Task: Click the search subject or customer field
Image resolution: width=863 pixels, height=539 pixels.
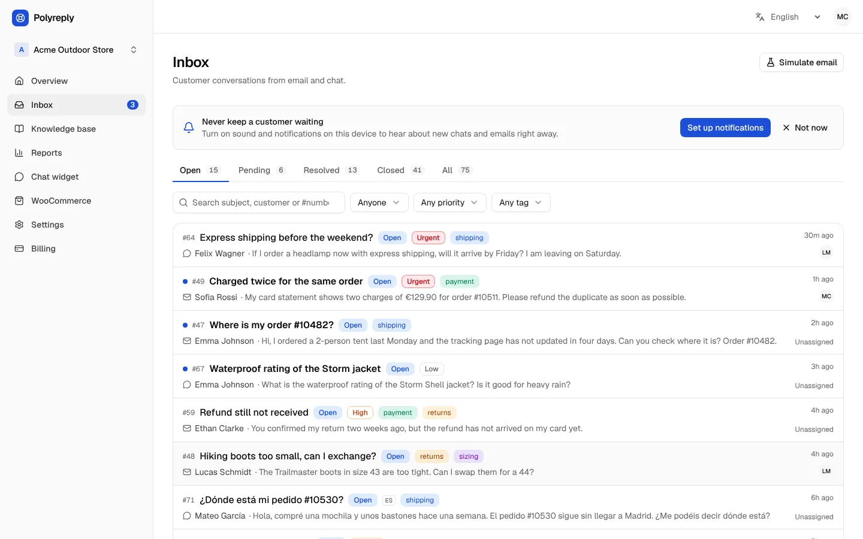Action: pyautogui.click(x=259, y=202)
